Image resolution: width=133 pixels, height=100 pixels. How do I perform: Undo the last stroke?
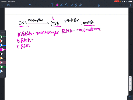point(30,5)
